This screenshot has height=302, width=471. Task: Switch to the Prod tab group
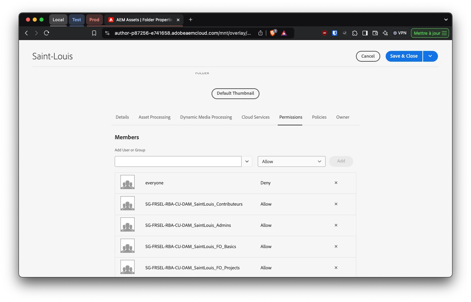click(x=94, y=20)
